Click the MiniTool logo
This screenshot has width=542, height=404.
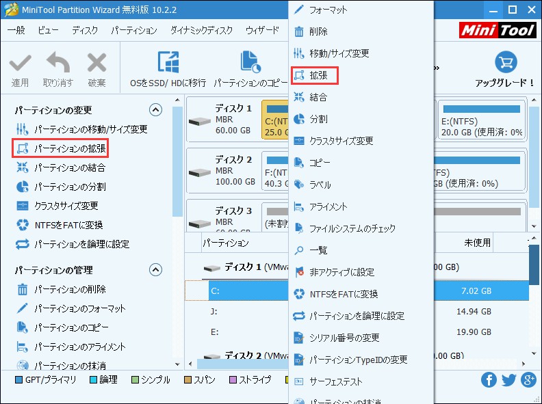498,30
